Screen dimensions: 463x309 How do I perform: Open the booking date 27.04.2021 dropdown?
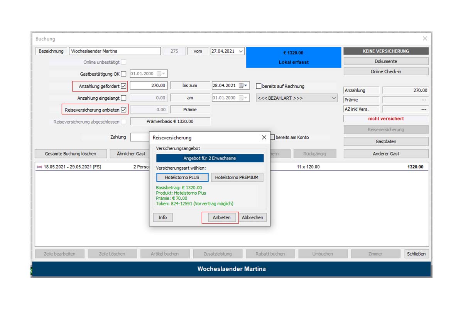pos(241,51)
